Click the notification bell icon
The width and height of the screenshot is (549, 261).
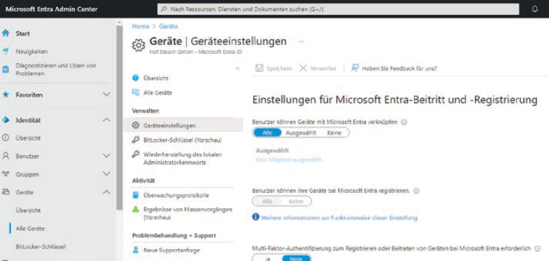[535, 9]
